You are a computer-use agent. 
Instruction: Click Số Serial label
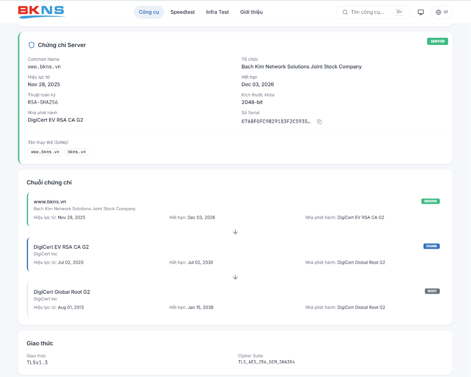251,113
